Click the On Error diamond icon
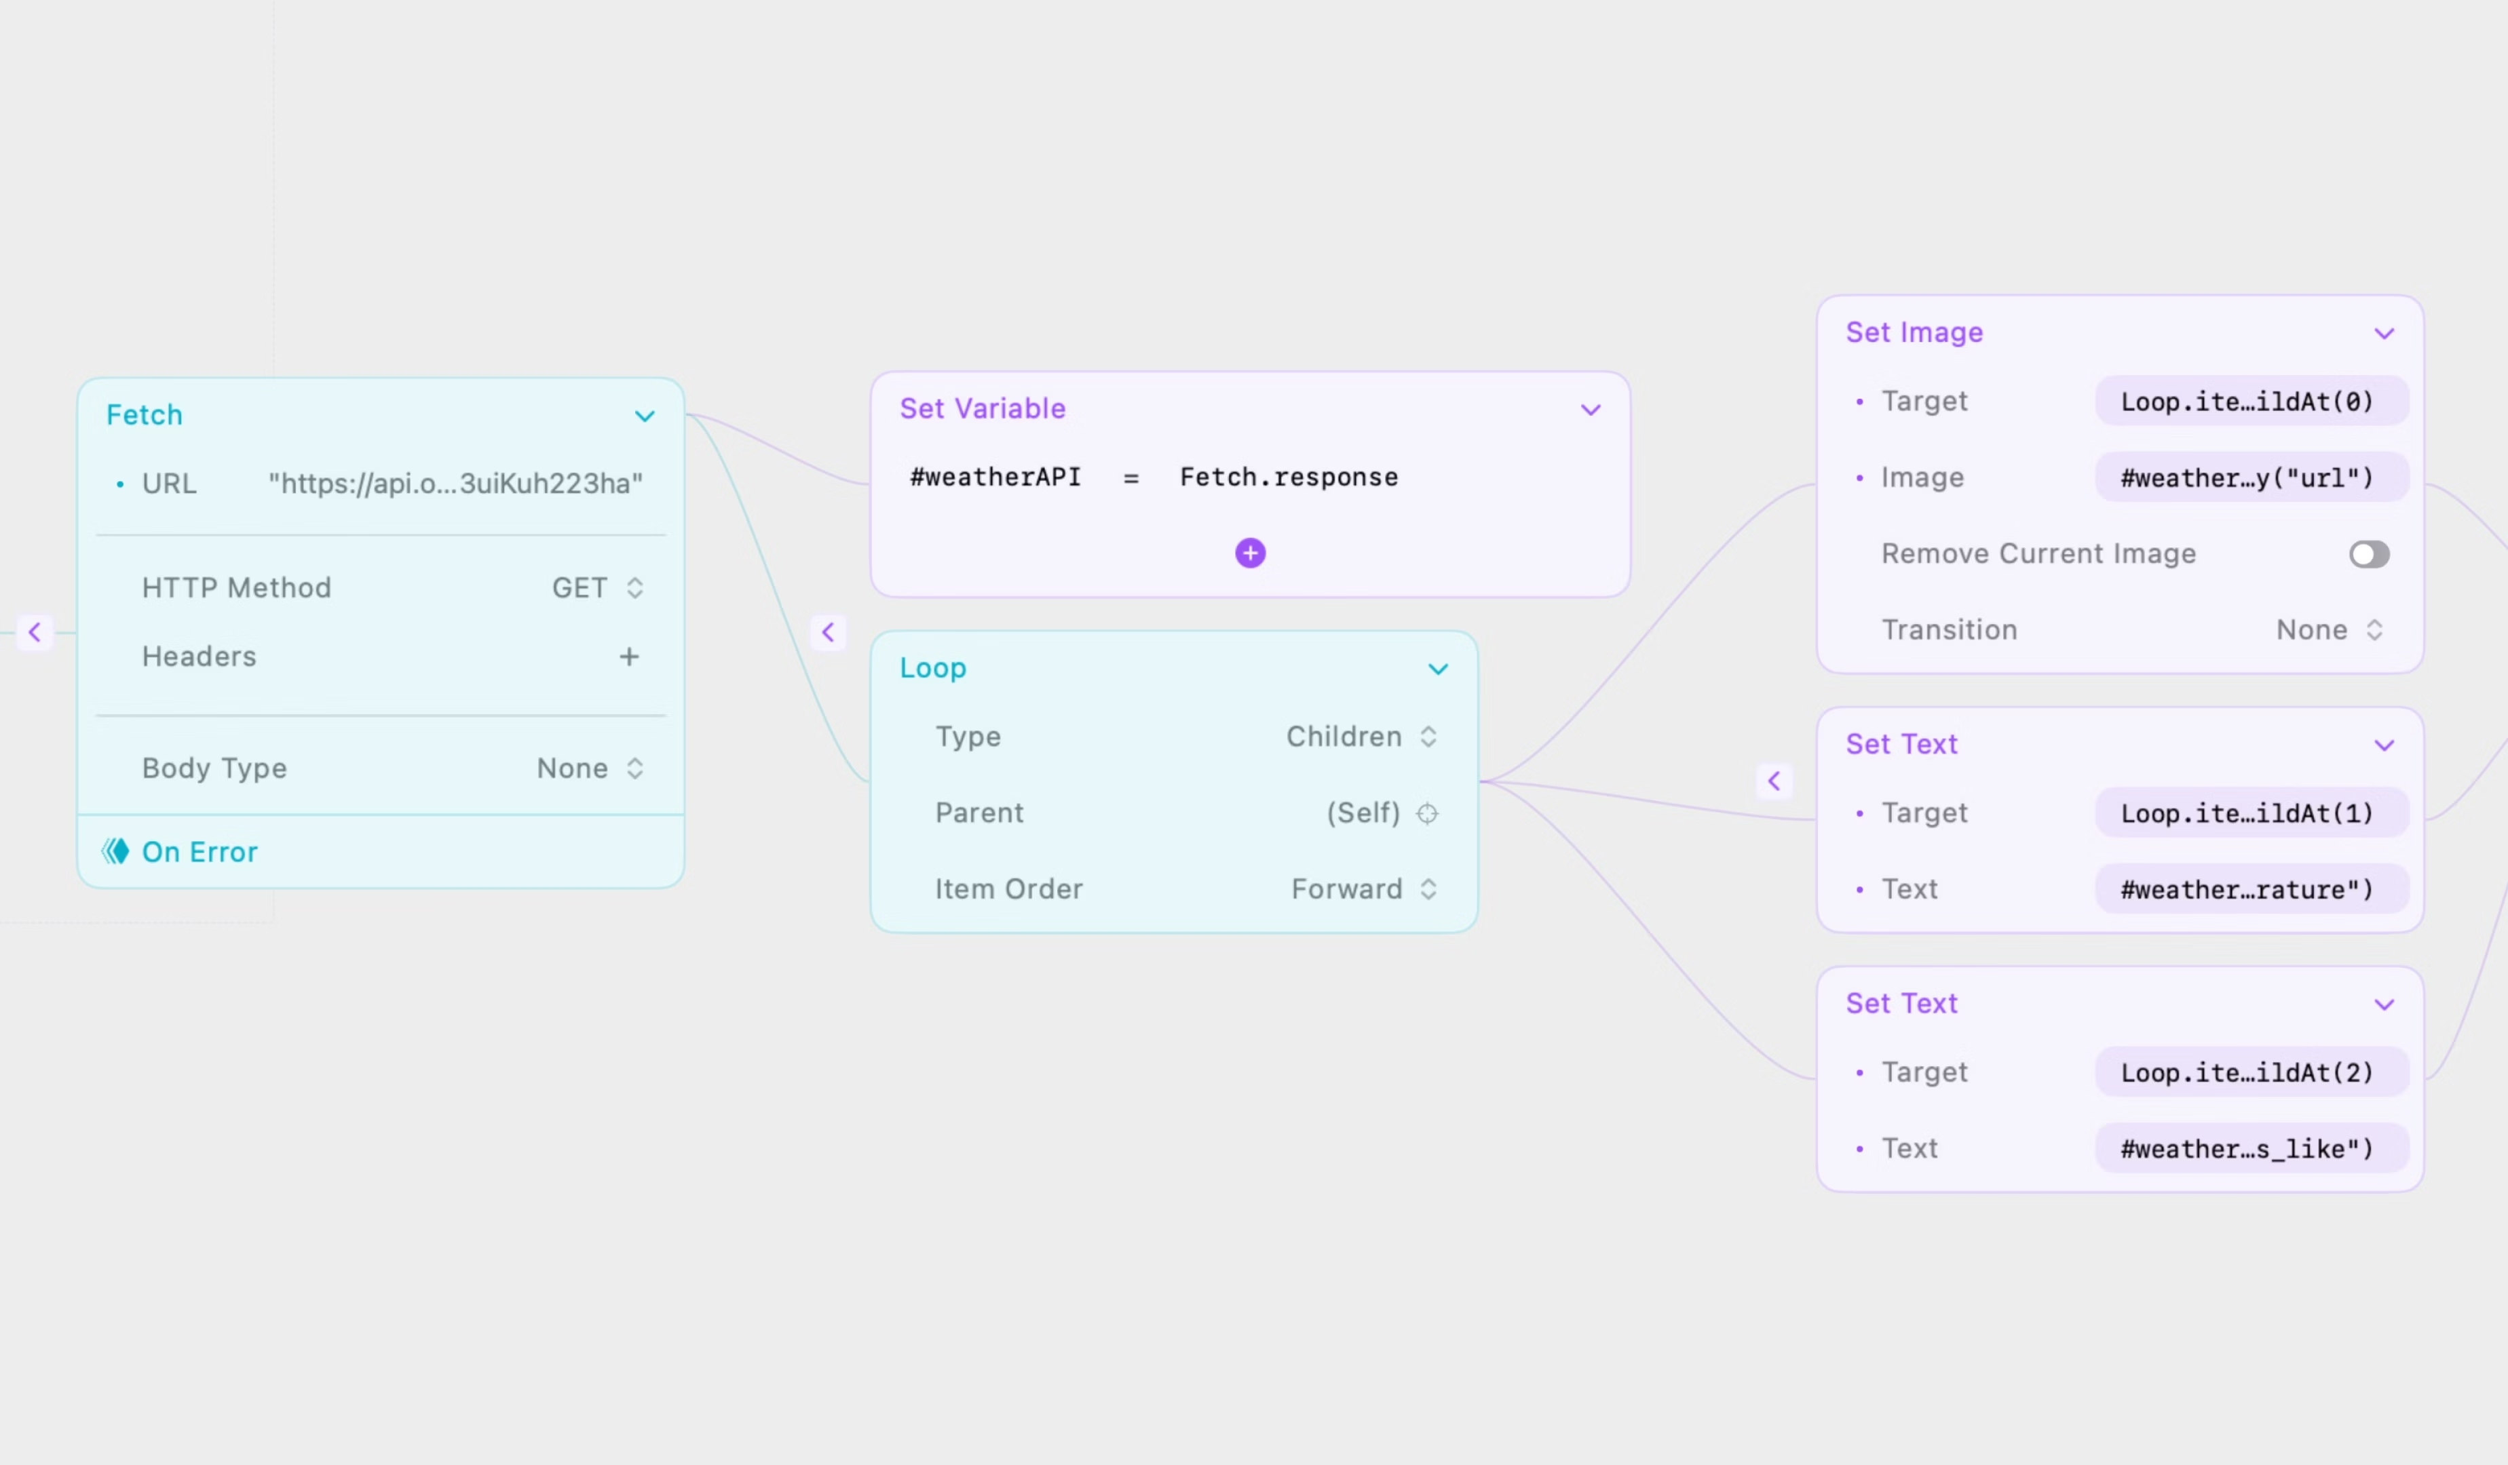2508x1465 pixels. [x=117, y=851]
